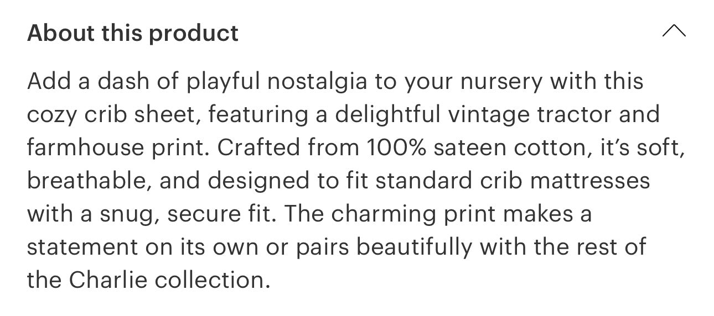Click the "About this product" heading
The height and width of the screenshot is (316, 714).
coord(133,33)
